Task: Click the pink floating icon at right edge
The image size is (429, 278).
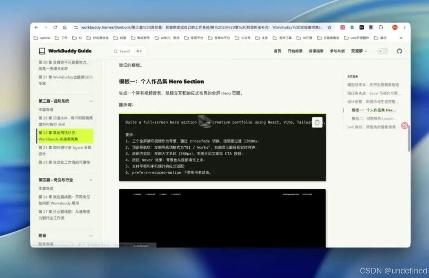Action: coord(405,126)
